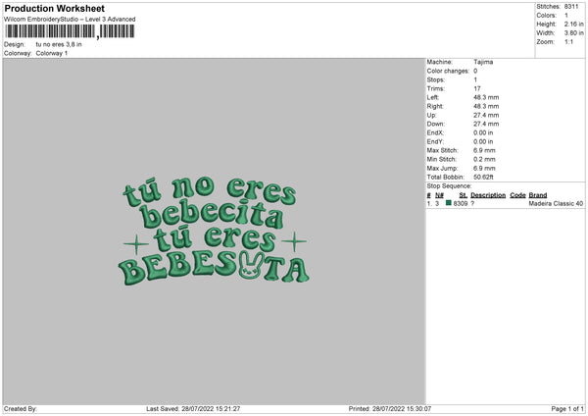This screenshot has width=588, height=416.
Task: Click the green thread color swatch
Action: click(x=449, y=203)
